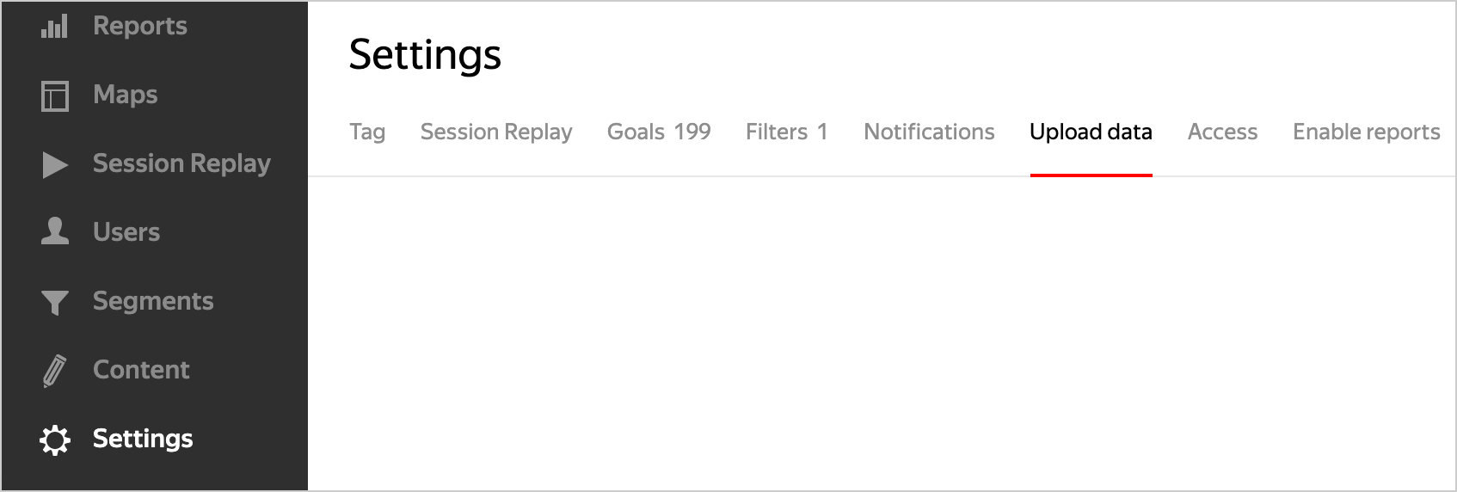This screenshot has height=492, width=1457.
Task: Switch to Enable reports tab
Action: (1366, 132)
